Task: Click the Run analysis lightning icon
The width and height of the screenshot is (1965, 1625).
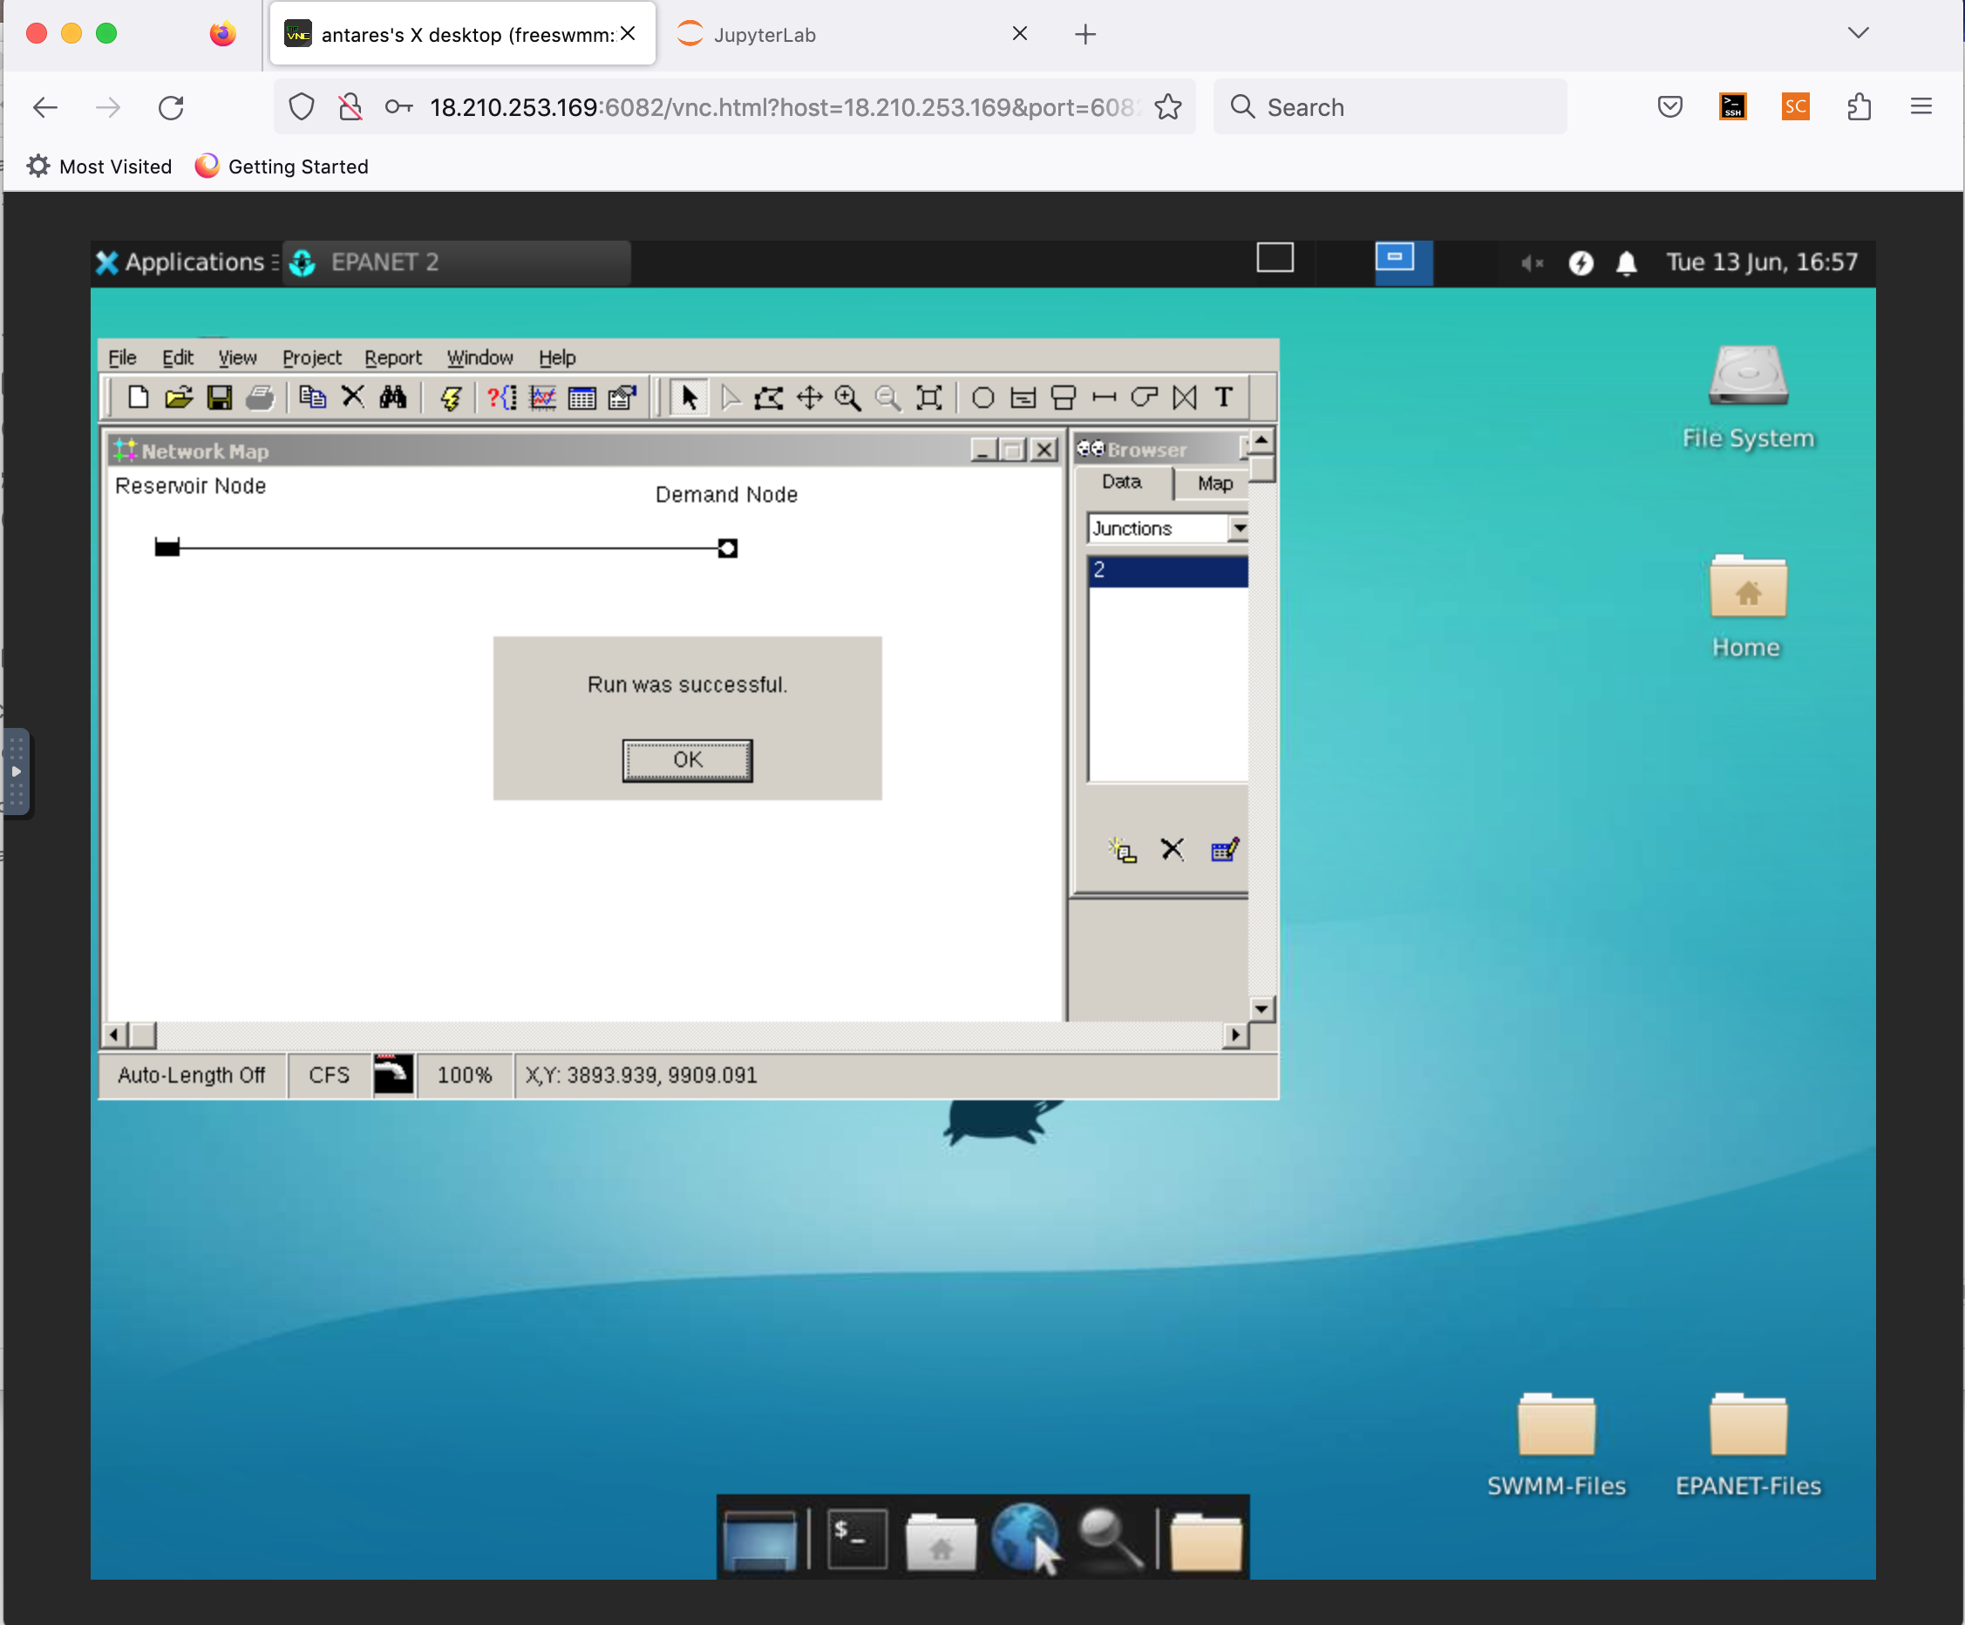Action: click(x=451, y=398)
